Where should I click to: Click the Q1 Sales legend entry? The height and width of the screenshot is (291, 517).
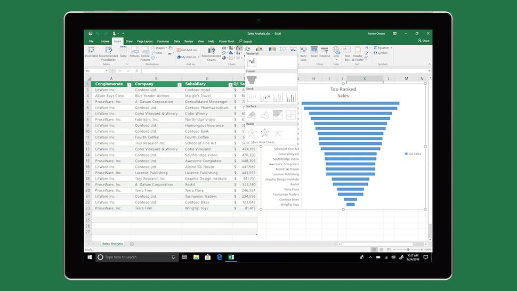coord(413,154)
